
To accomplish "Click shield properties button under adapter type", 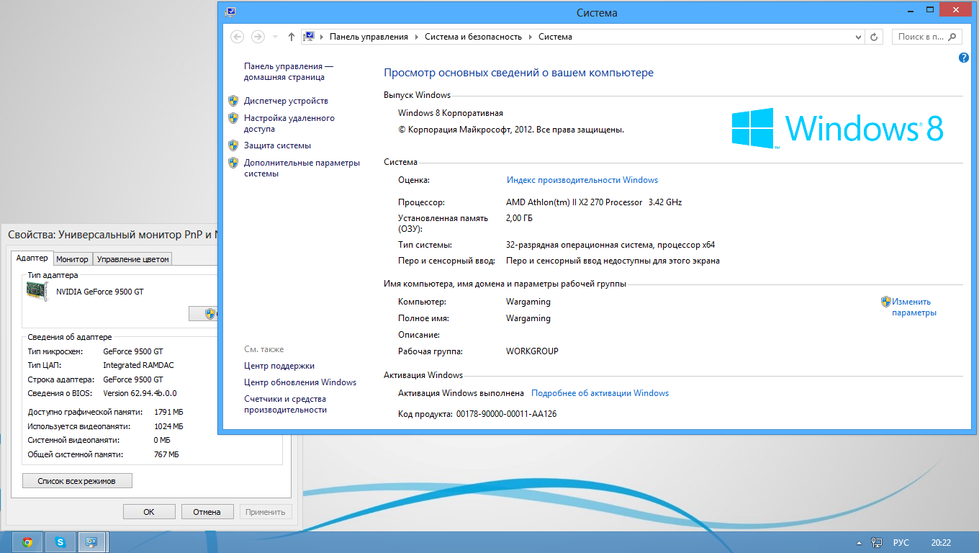I will tap(203, 313).
